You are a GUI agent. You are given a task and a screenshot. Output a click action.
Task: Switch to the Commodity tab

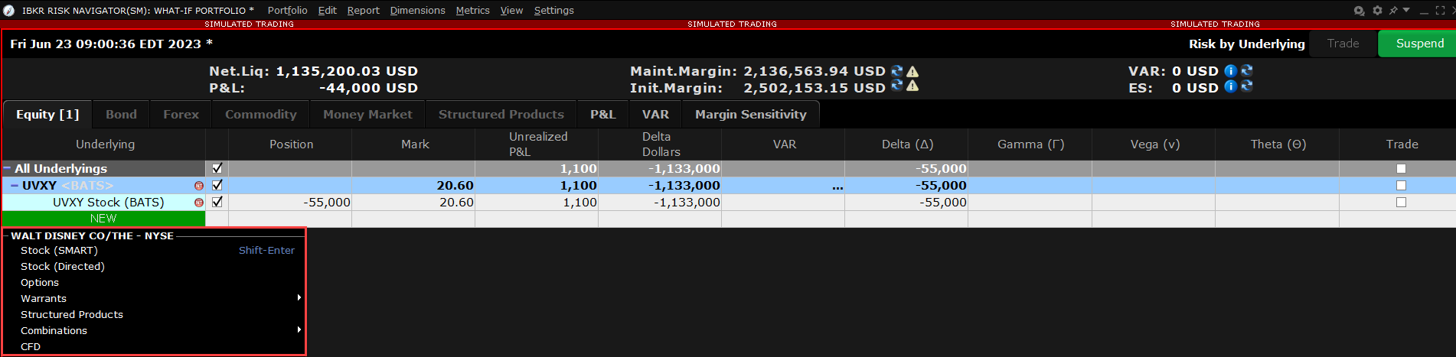[261, 114]
